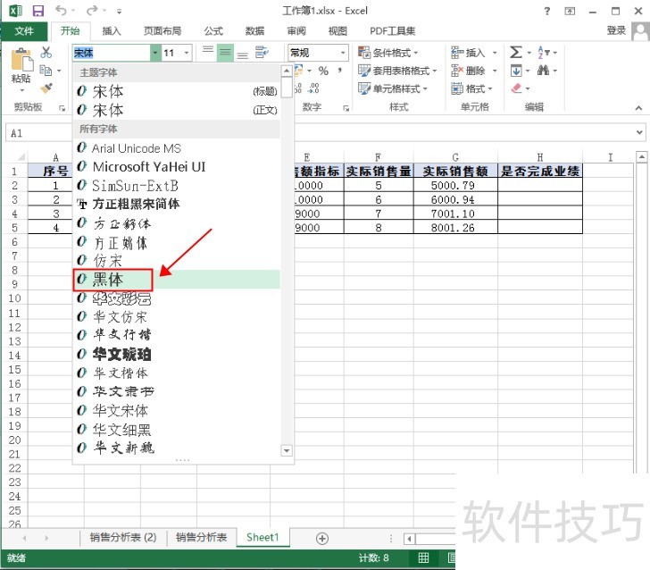Click the Save icon in the quick access toolbar
The height and width of the screenshot is (570, 650).
[38, 11]
